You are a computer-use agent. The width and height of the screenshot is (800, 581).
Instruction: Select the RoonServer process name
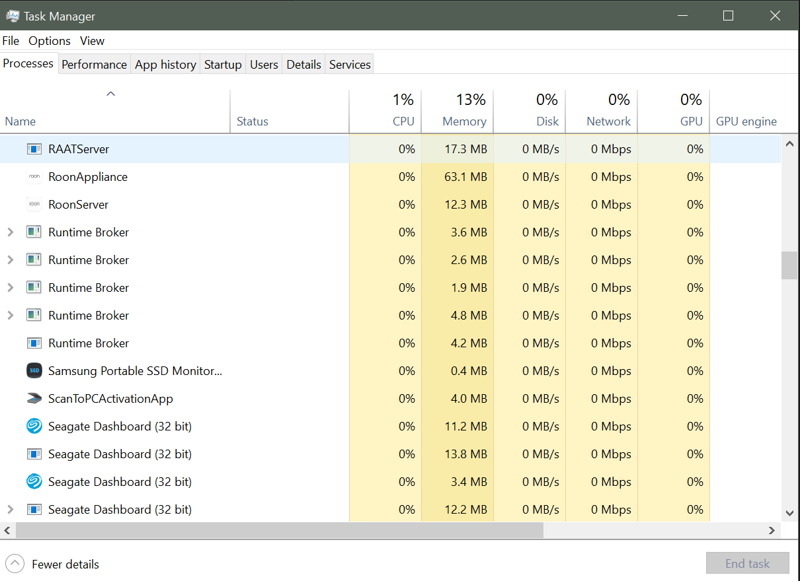pyautogui.click(x=78, y=205)
